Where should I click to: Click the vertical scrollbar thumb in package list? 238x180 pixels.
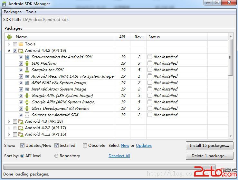coord(230,57)
